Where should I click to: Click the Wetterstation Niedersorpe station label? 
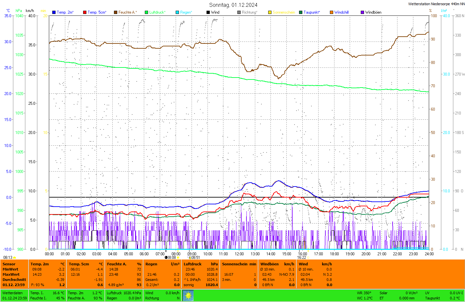[x=436, y=4]
